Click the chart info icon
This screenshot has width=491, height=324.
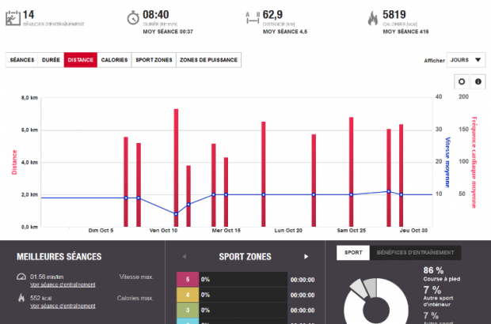click(478, 81)
